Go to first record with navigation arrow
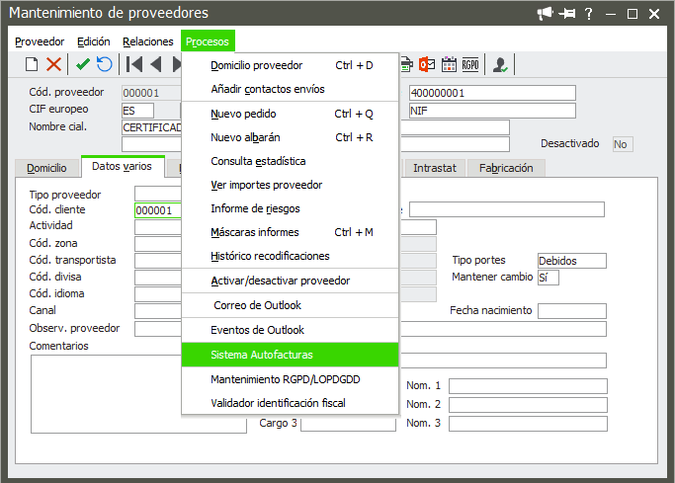Viewport: 675px width, 483px height. [134, 65]
